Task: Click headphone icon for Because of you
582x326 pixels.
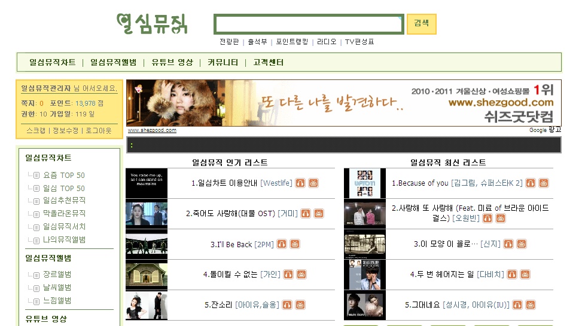Action: point(531,183)
